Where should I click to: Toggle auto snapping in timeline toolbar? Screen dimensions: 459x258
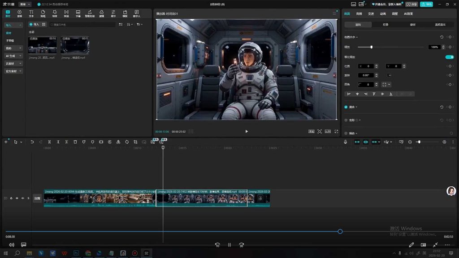point(366,142)
